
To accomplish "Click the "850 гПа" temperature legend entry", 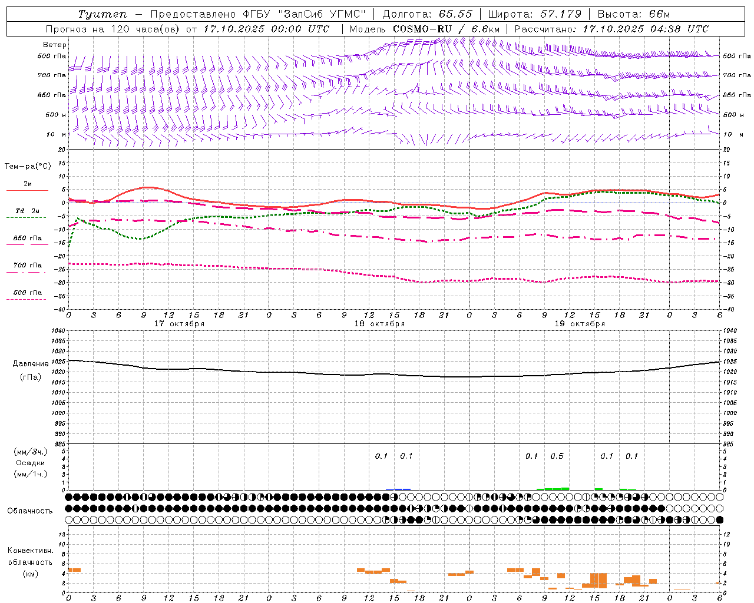I will [27, 238].
